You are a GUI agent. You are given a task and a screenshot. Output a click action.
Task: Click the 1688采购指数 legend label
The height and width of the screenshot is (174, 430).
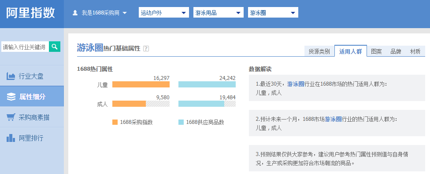[136, 122]
